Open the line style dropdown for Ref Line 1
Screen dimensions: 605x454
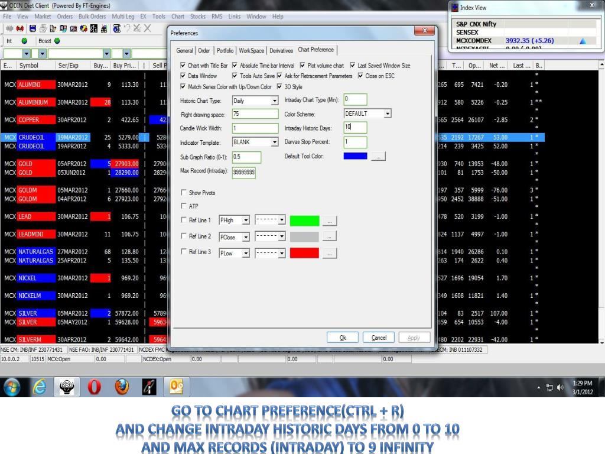coord(282,220)
